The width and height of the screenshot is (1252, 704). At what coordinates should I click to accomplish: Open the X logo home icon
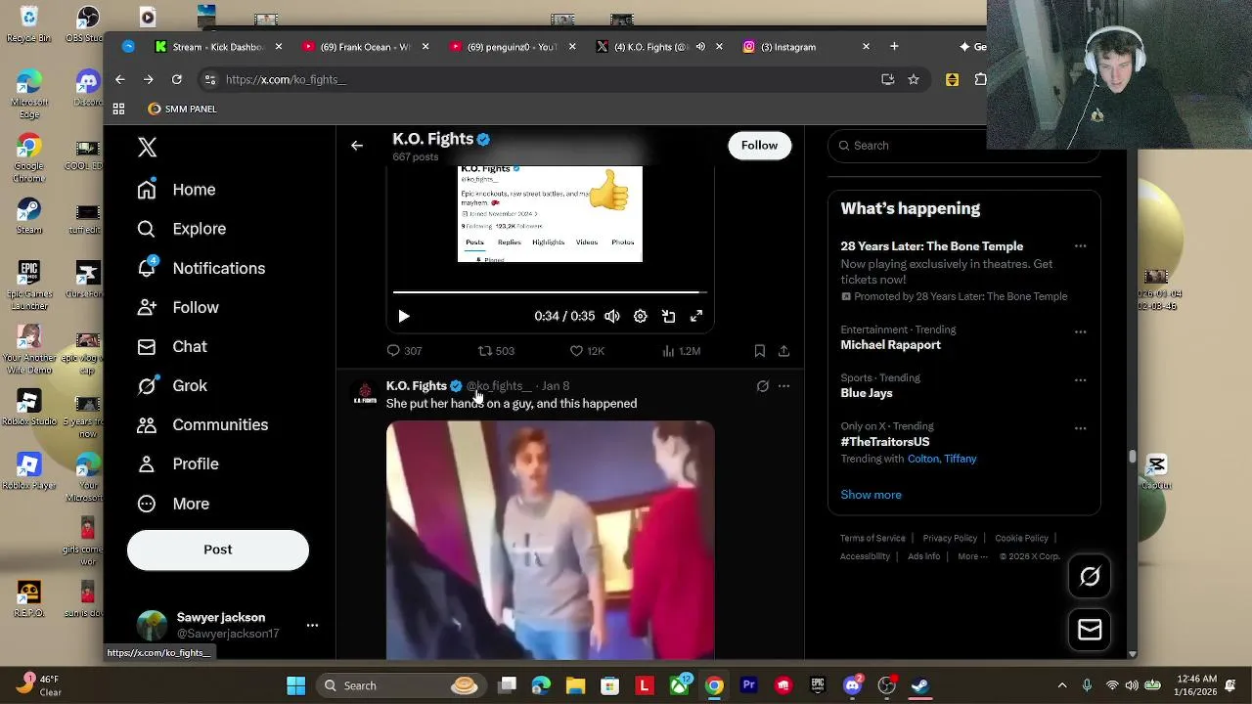pos(147,147)
